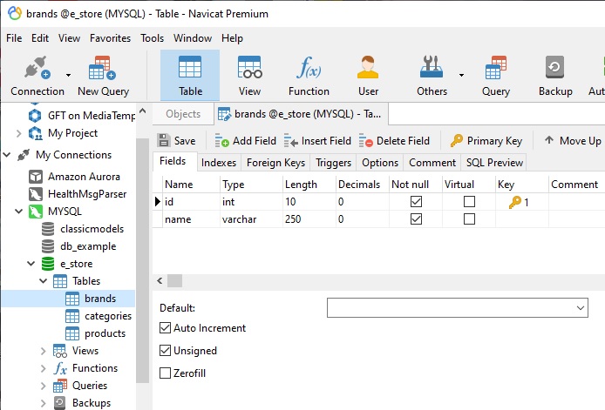Expand the Views node
Viewport: 605px width, 410px height.
(x=44, y=351)
